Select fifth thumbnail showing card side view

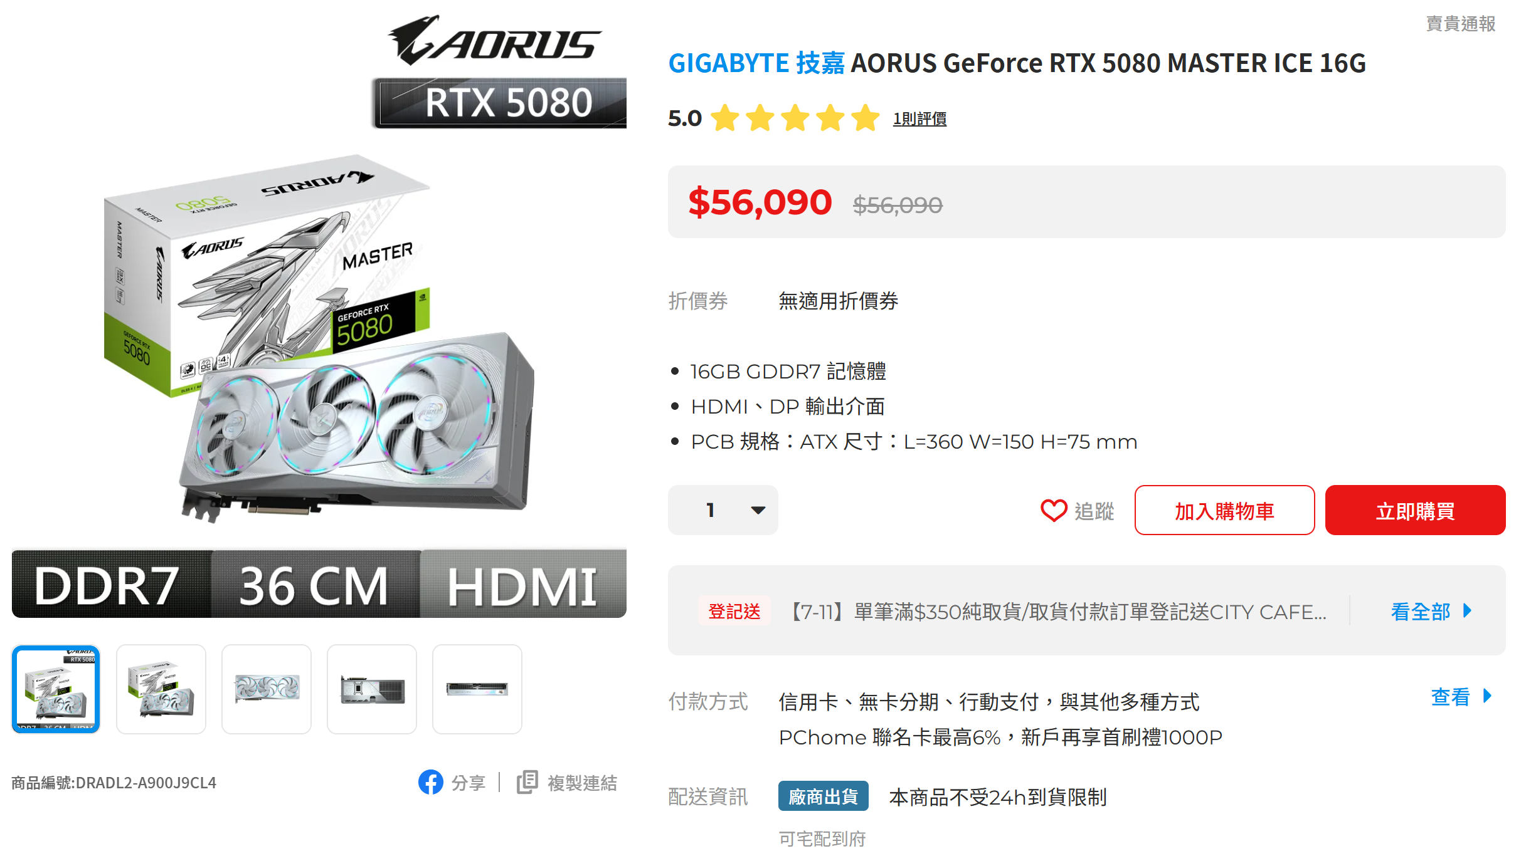(477, 689)
